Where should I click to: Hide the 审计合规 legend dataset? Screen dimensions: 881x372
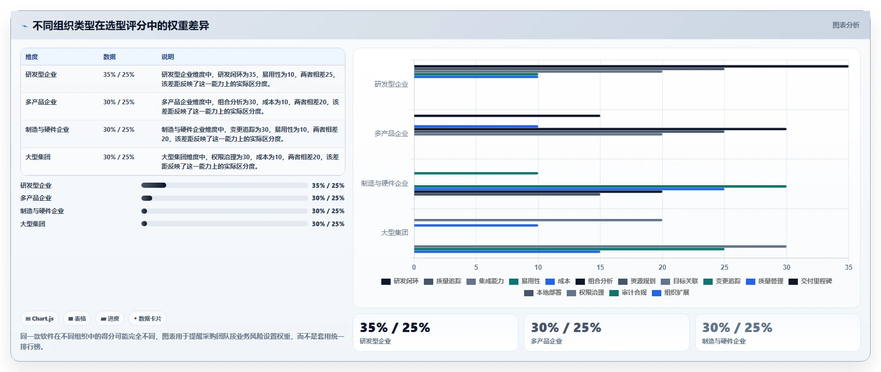tap(628, 293)
